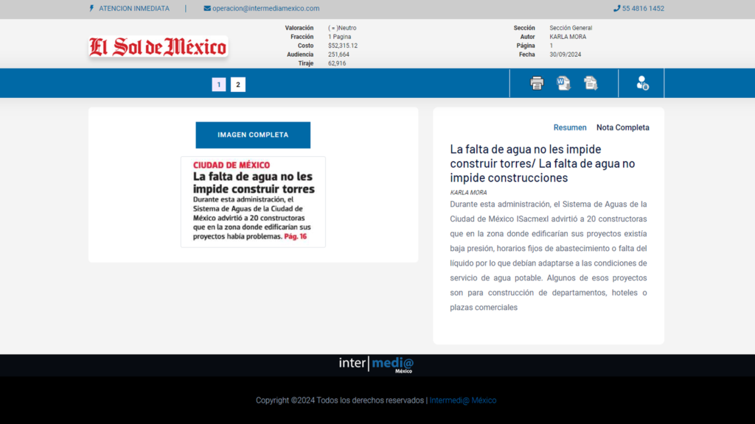Open the Imagen Completa view
The width and height of the screenshot is (755, 424).
pyautogui.click(x=253, y=135)
